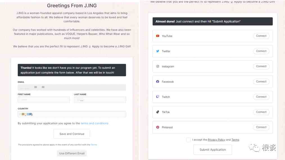
Task: Connect your Twitter account
Action: tap(261, 51)
